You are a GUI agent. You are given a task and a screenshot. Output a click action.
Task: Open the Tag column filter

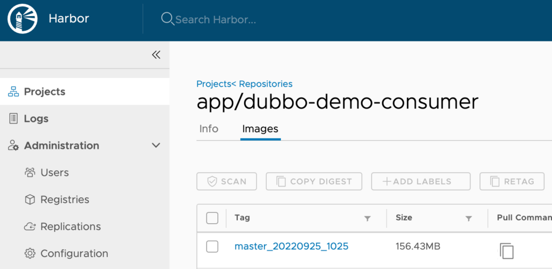368,219
